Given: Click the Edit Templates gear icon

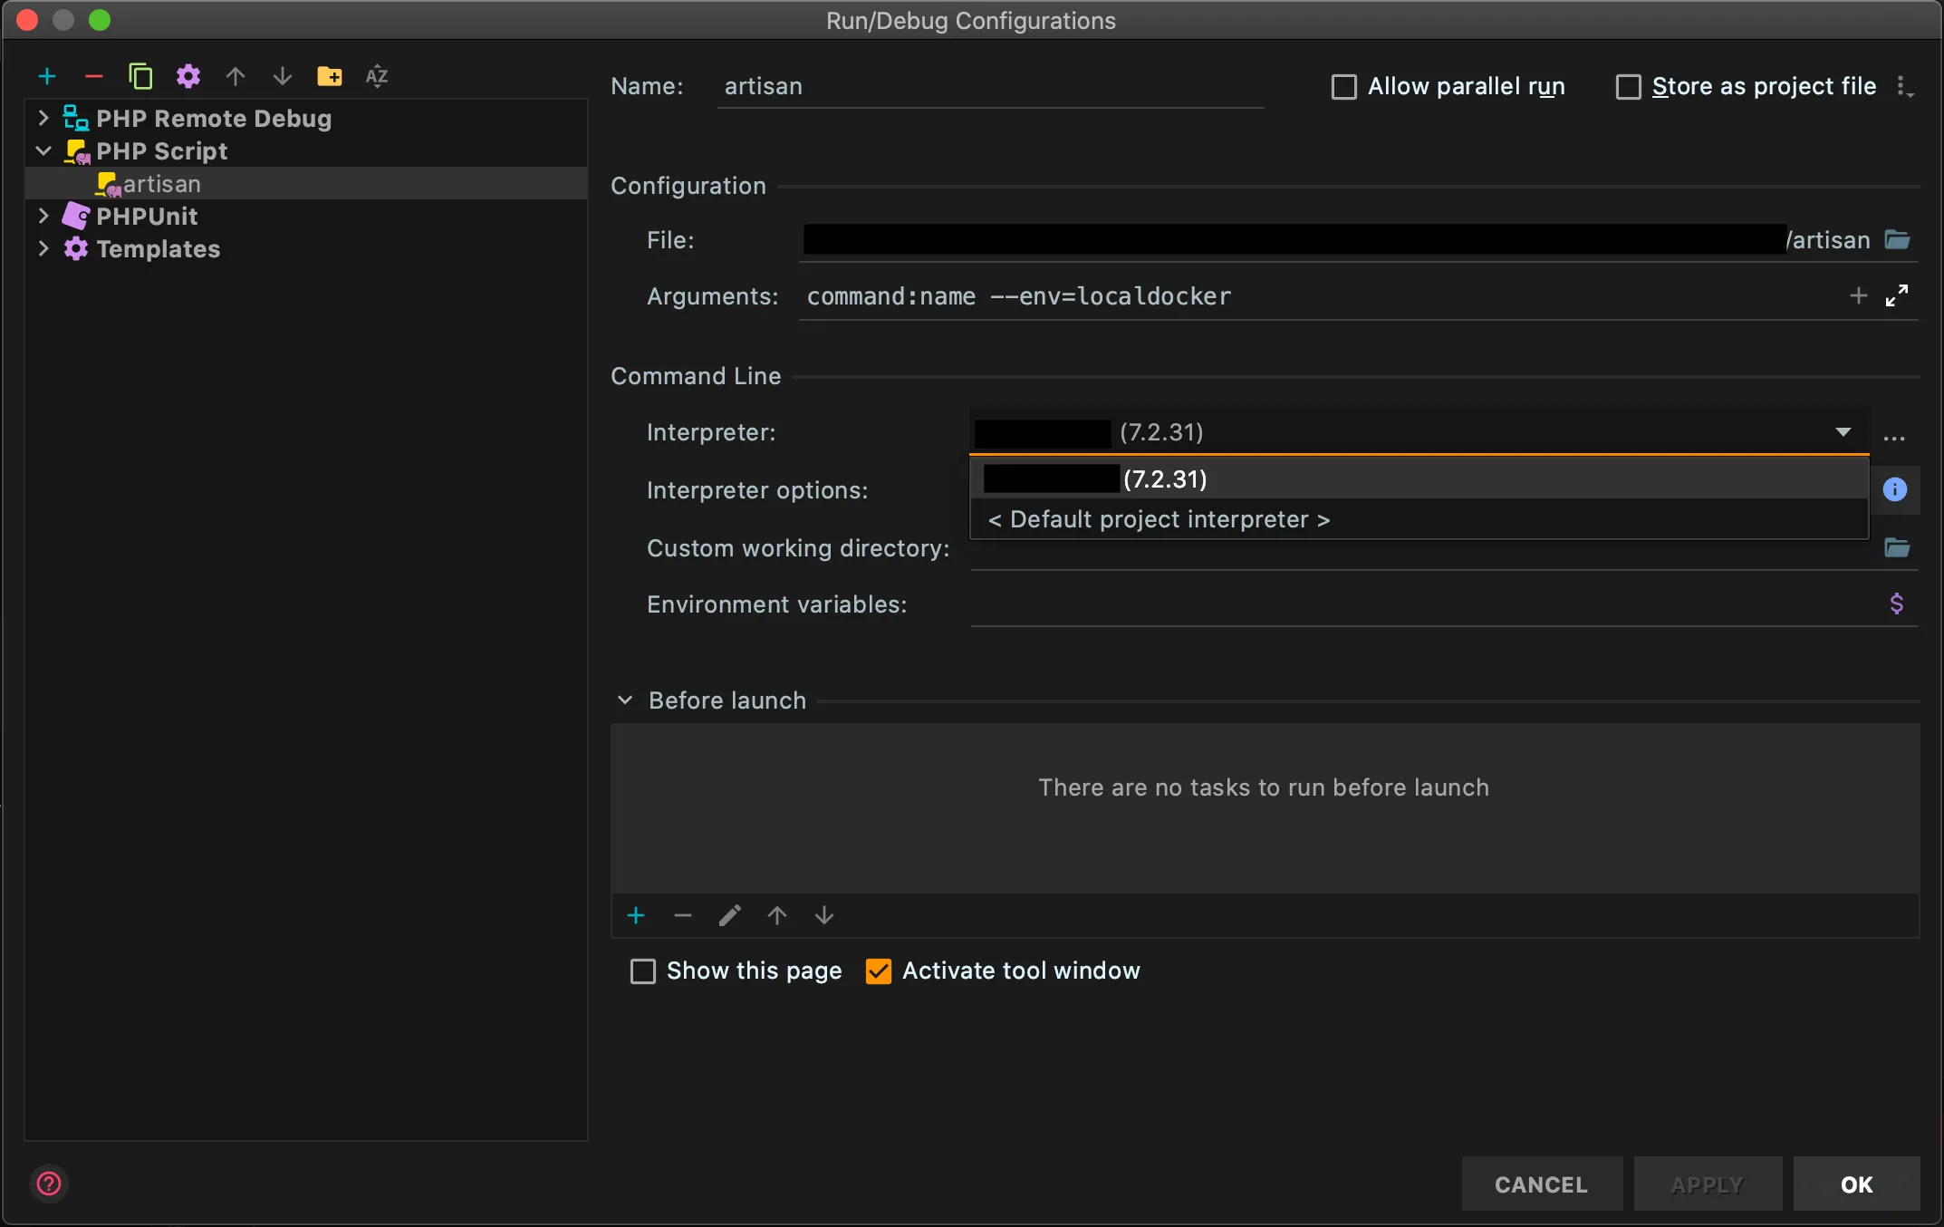Looking at the screenshot, I should coord(188,77).
